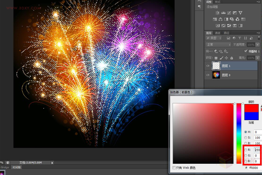Select the S radio button in color picker
Viewport: 262px width, 175px height.
coord(246,138)
